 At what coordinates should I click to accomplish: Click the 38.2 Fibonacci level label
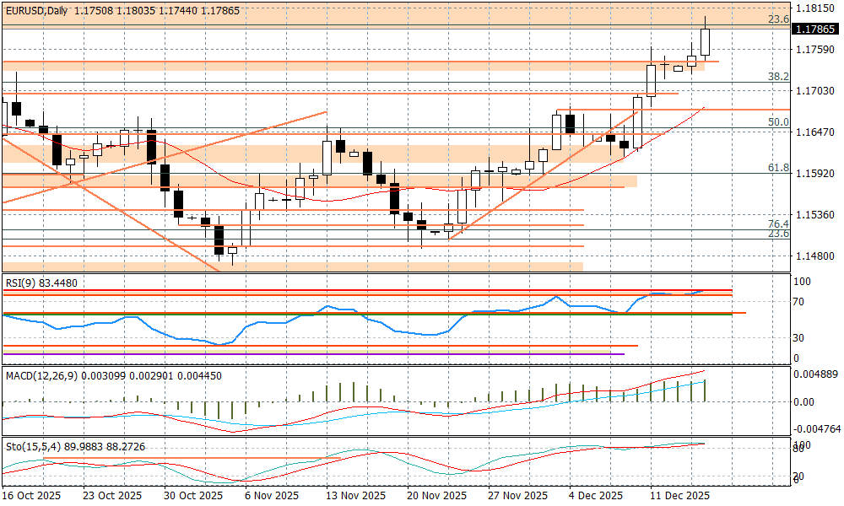pos(777,77)
